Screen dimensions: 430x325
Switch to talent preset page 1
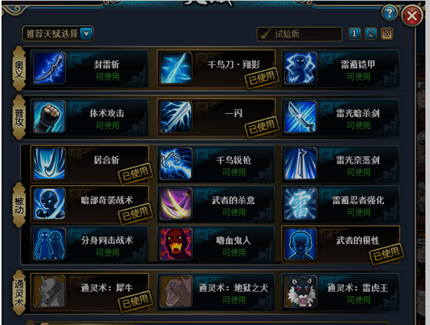tap(354, 34)
